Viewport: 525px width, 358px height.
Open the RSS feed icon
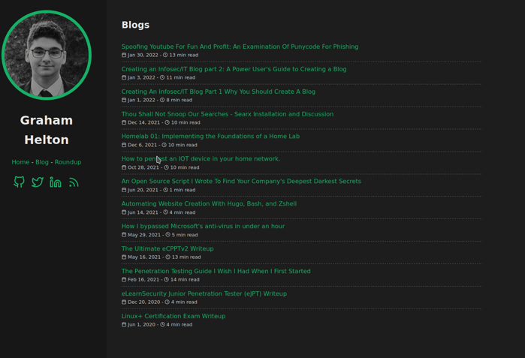click(x=74, y=182)
